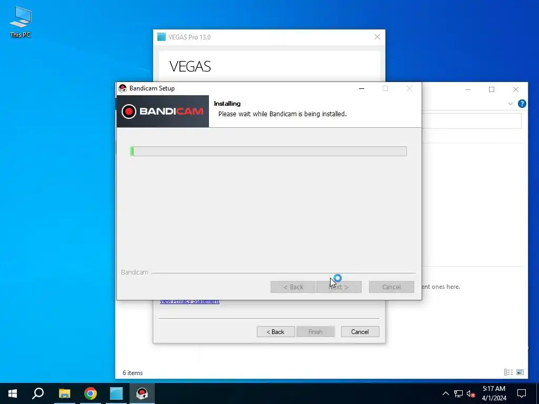
Task: Click the muted volume tray icon
Action: coord(471,393)
